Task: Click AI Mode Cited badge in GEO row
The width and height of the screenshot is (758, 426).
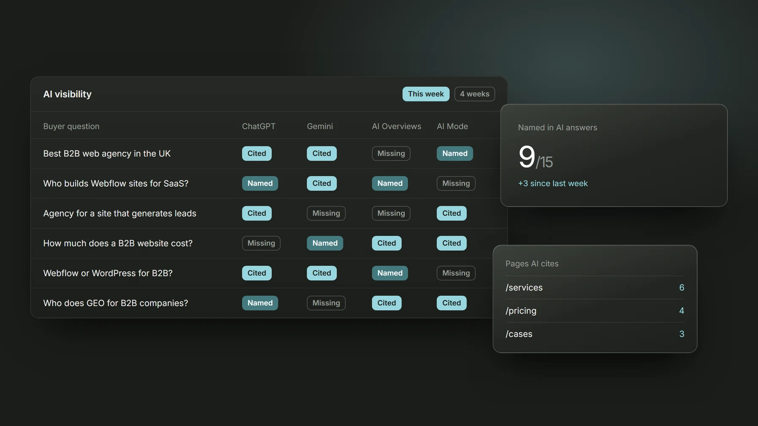Action: [x=451, y=303]
